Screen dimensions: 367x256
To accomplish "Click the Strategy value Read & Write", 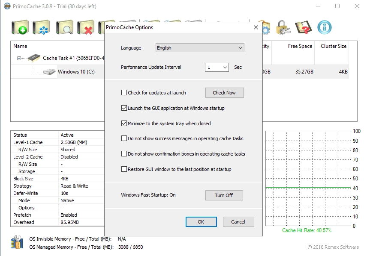I will coord(74,186).
